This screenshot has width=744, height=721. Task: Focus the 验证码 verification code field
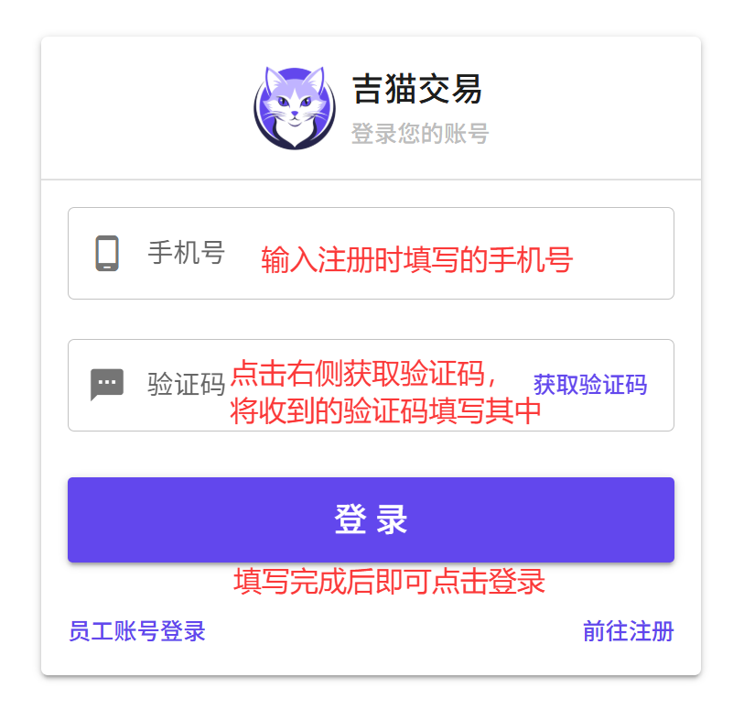pyautogui.click(x=371, y=385)
